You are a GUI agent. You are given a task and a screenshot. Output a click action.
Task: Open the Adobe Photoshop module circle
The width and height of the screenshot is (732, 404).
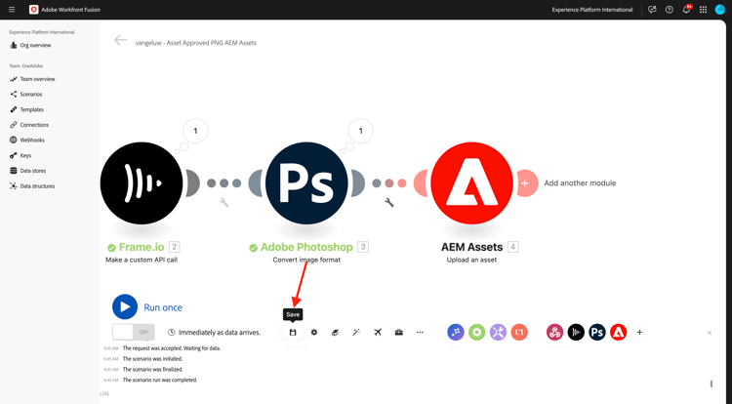(306, 183)
